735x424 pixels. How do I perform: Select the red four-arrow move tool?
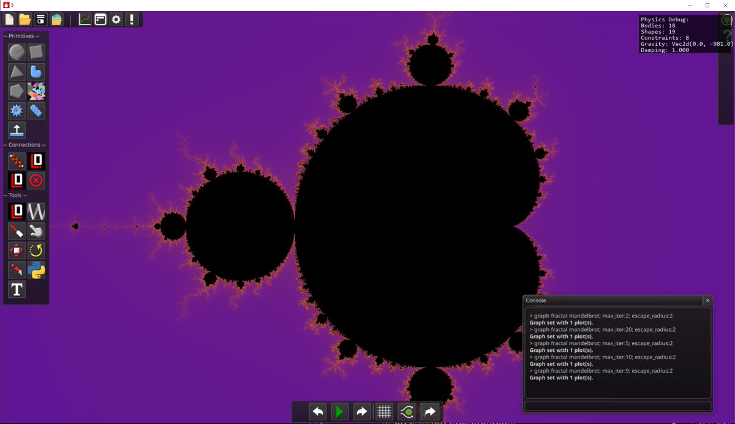click(x=17, y=251)
